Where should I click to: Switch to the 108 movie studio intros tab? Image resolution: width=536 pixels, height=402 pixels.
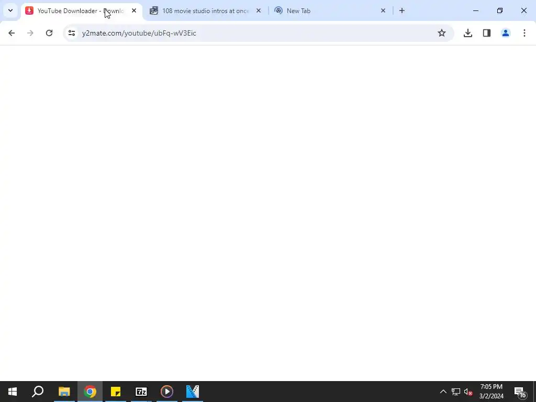tap(205, 11)
